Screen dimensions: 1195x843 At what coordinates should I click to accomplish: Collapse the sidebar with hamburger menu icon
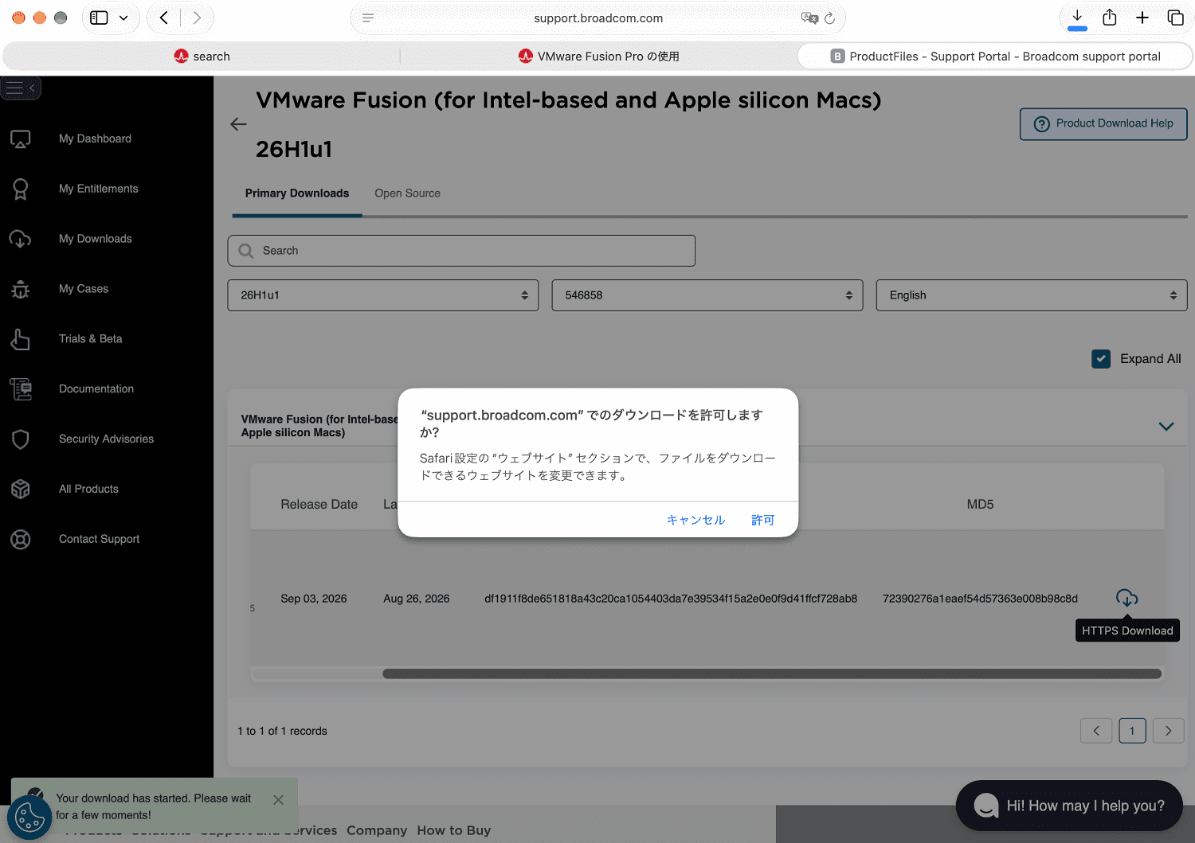coord(21,88)
